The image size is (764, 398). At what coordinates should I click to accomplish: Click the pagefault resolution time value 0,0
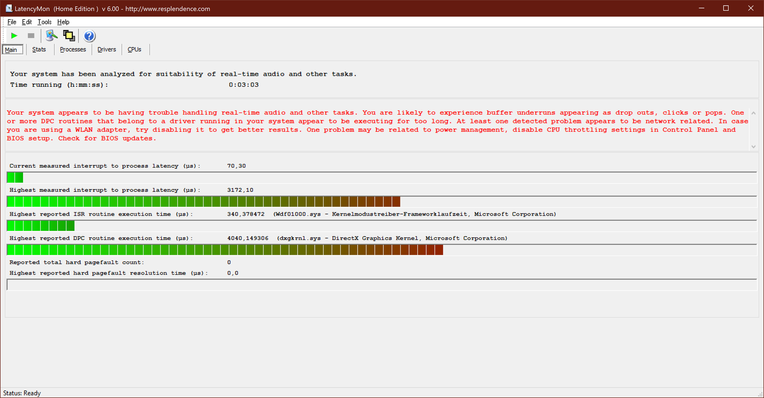[233, 273]
